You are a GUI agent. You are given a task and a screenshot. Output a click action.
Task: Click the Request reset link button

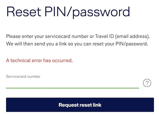pos(80,105)
